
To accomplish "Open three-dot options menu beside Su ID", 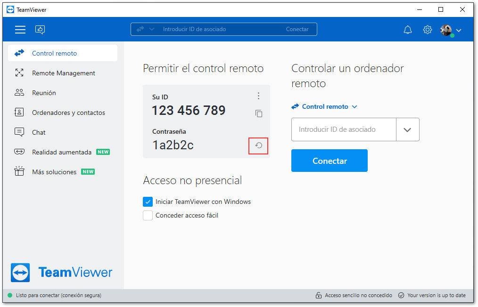I will tap(258, 96).
